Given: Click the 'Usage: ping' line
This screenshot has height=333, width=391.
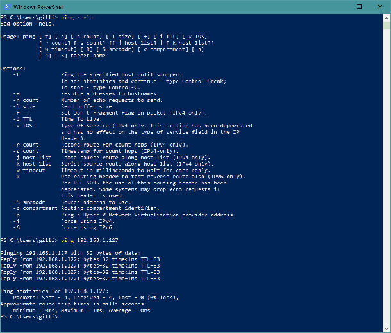Looking at the screenshot, I should point(104,37).
